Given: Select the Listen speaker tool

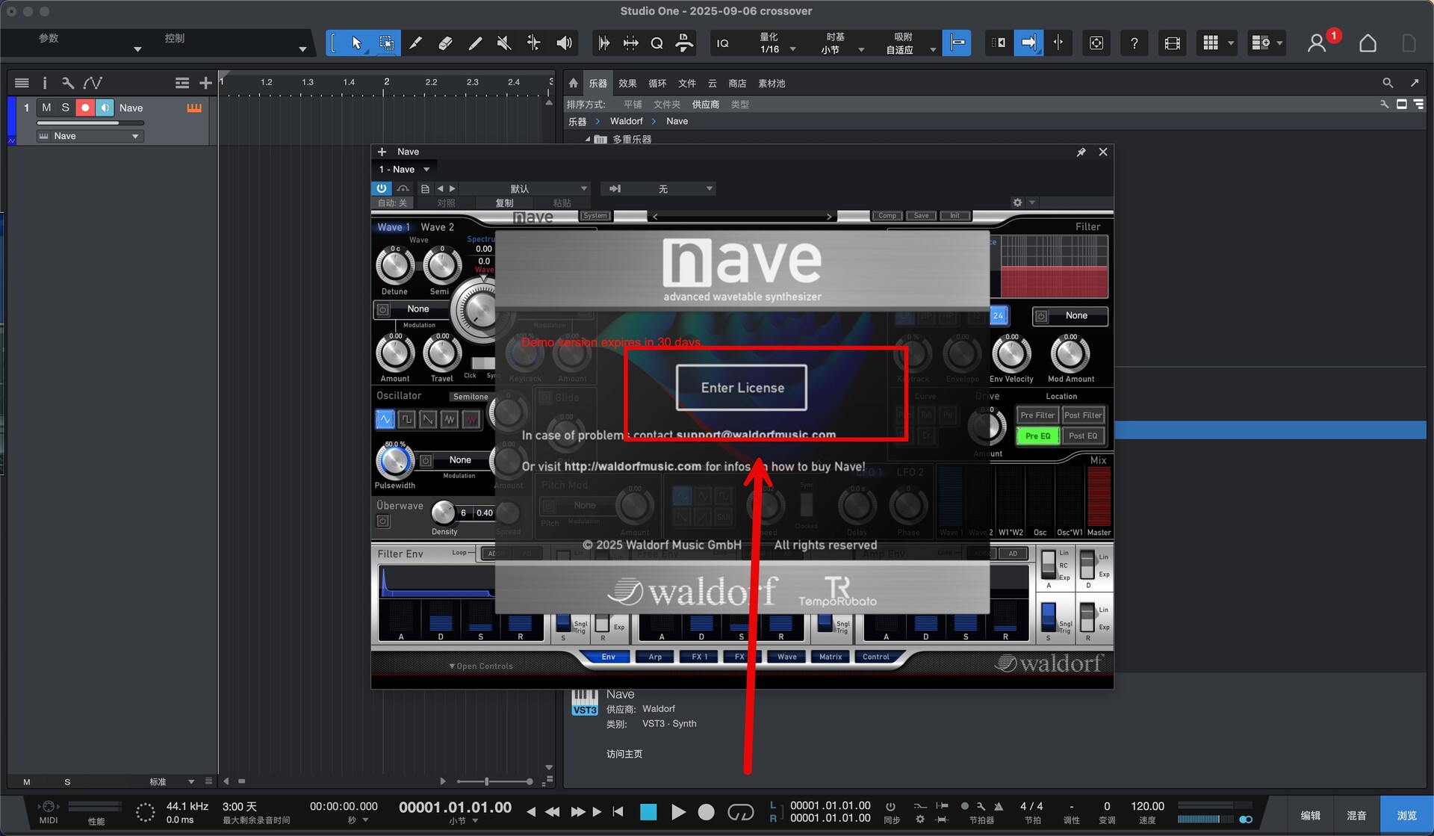Looking at the screenshot, I should pyautogui.click(x=564, y=43).
